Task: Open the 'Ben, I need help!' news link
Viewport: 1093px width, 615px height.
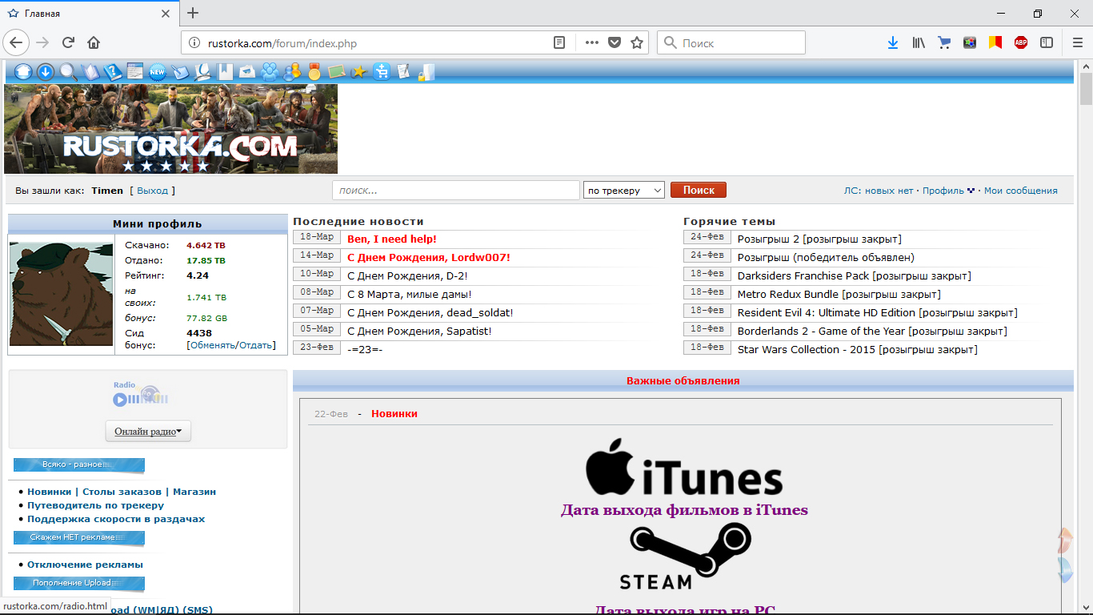Action: point(392,239)
